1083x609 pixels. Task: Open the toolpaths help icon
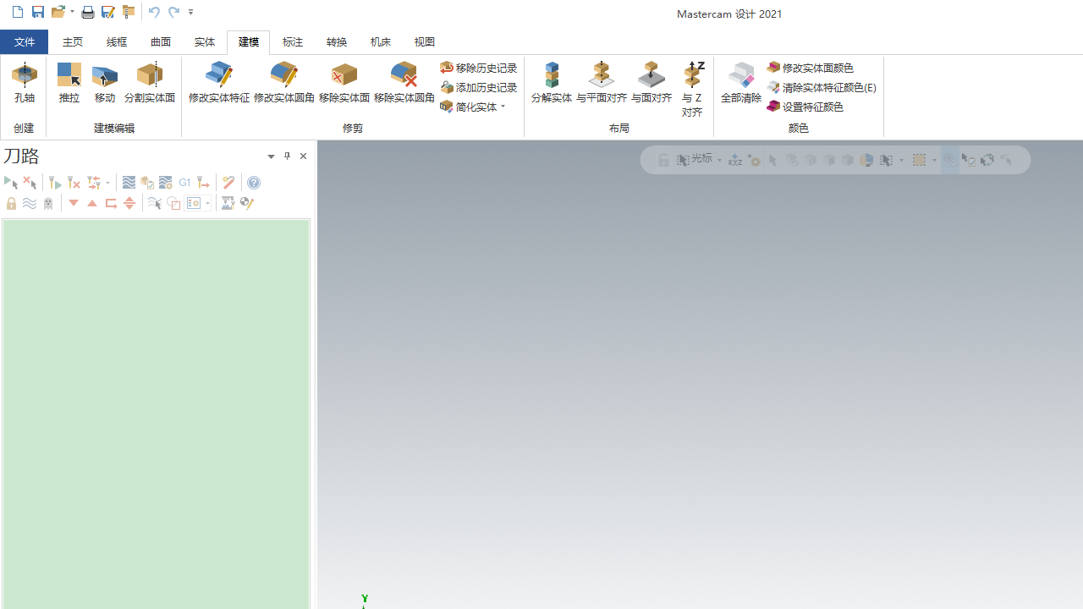coord(254,183)
